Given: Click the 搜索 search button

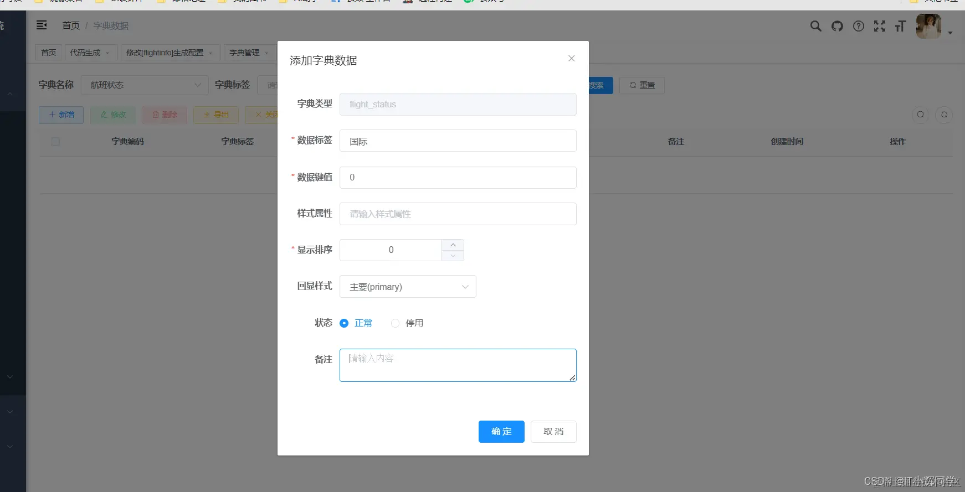Looking at the screenshot, I should click(600, 85).
